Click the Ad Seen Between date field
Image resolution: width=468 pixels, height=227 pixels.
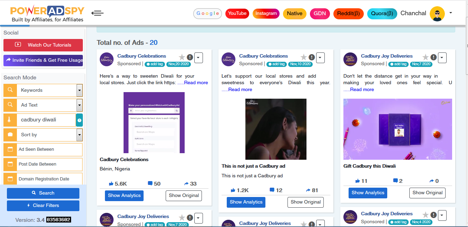(x=49, y=149)
